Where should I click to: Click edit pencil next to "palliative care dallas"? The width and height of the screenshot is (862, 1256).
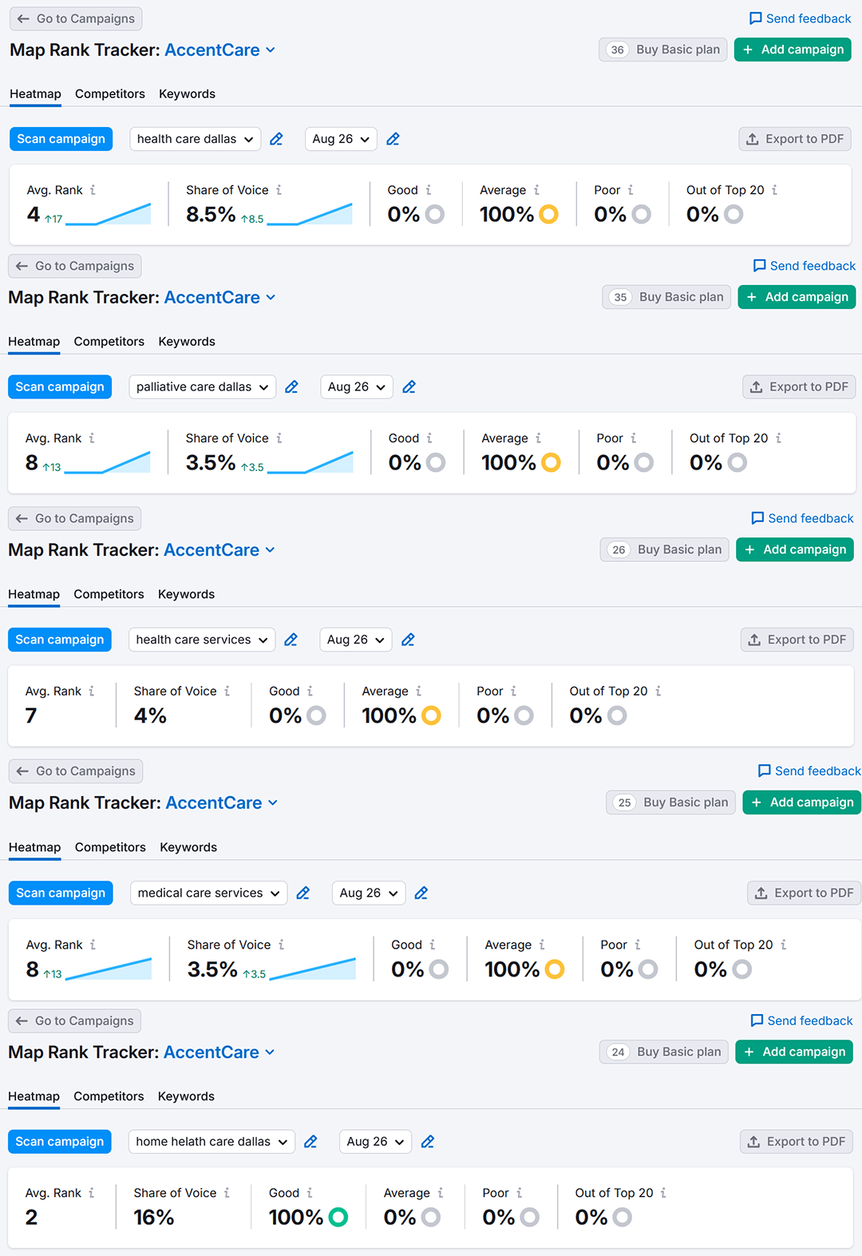pyautogui.click(x=291, y=387)
